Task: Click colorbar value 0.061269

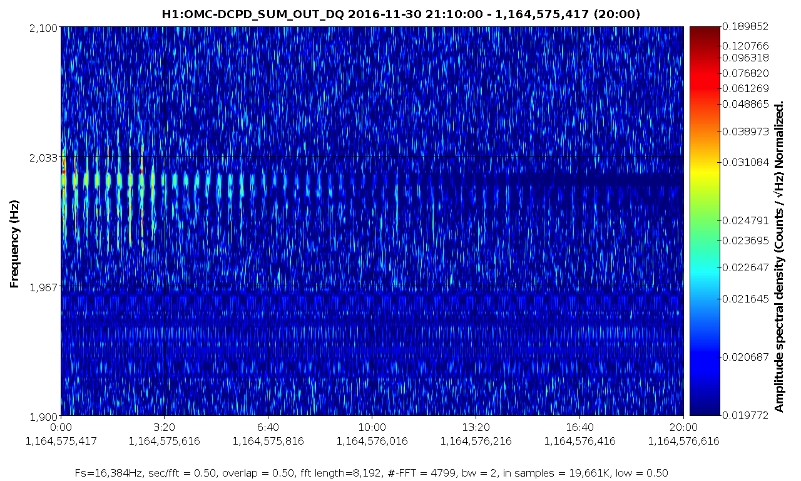Action: click(x=745, y=88)
